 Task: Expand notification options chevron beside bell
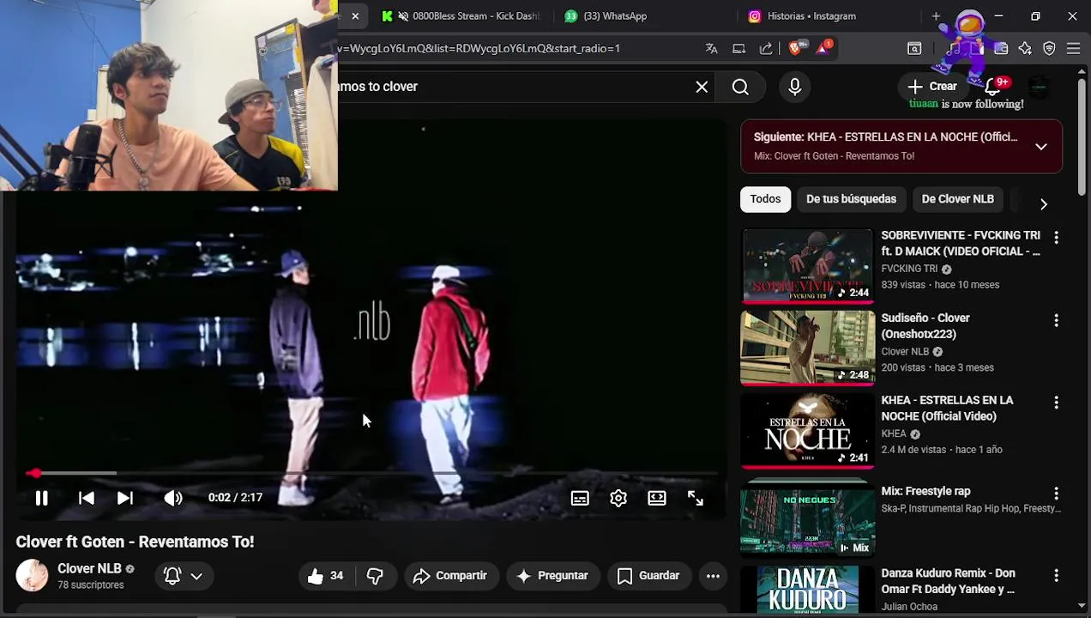[196, 576]
